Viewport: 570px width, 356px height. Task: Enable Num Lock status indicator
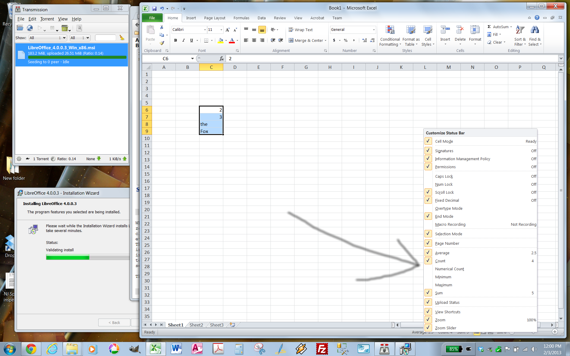point(480,184)
